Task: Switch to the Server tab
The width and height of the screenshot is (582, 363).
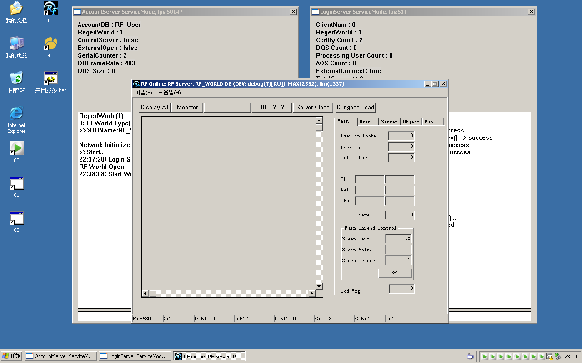Action: 389,122
